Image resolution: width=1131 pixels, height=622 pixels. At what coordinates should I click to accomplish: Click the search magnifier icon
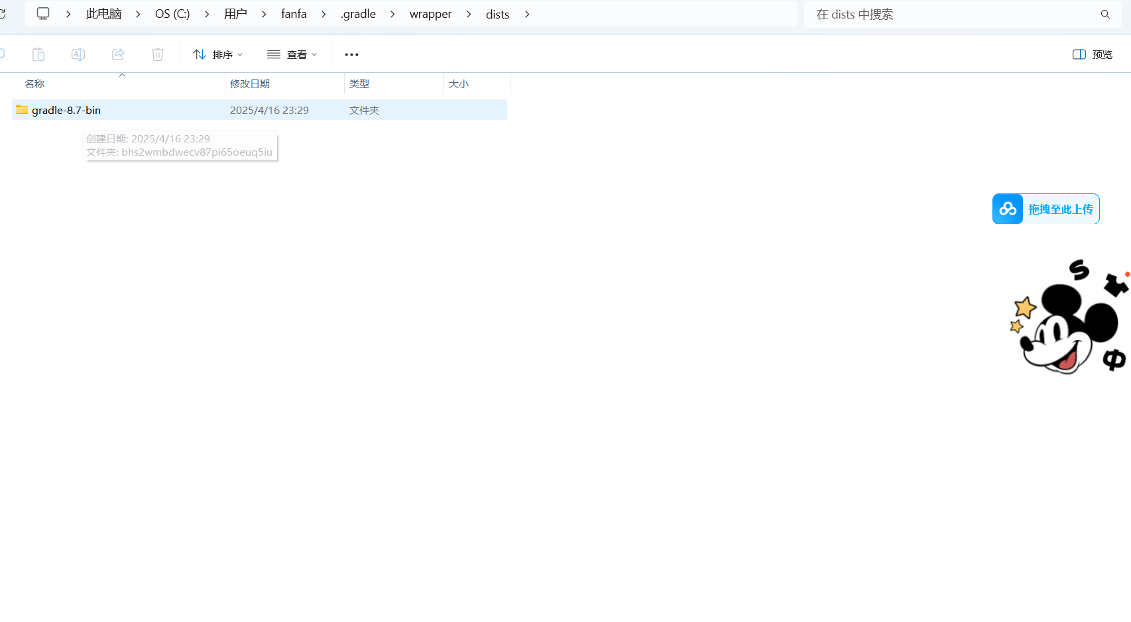click(1105, 15)
